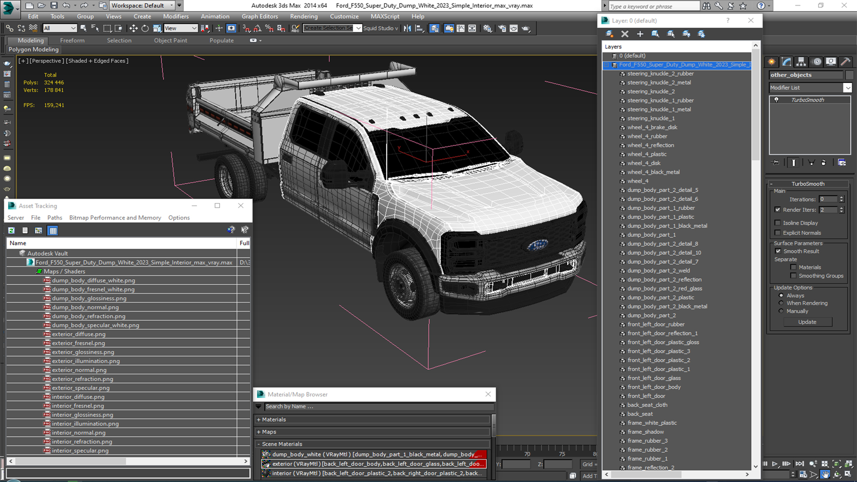Click the Perspective viewport label
Image resolution: width=857 pixels, height=482 pixels.
click(x=47, y=61)
